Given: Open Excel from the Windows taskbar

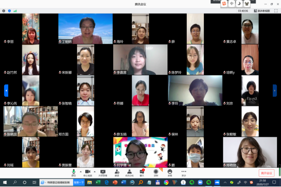Looking at the screenshot, I should [x=98, y=182].
